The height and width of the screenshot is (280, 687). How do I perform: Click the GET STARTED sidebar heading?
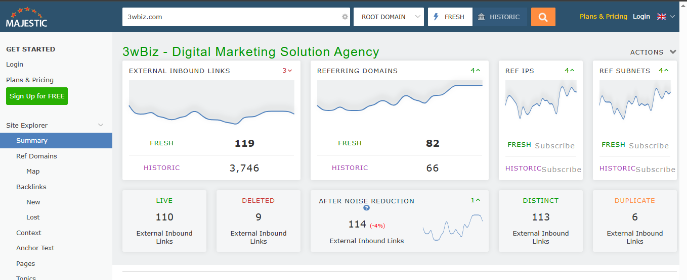click(x=30, y=49)
